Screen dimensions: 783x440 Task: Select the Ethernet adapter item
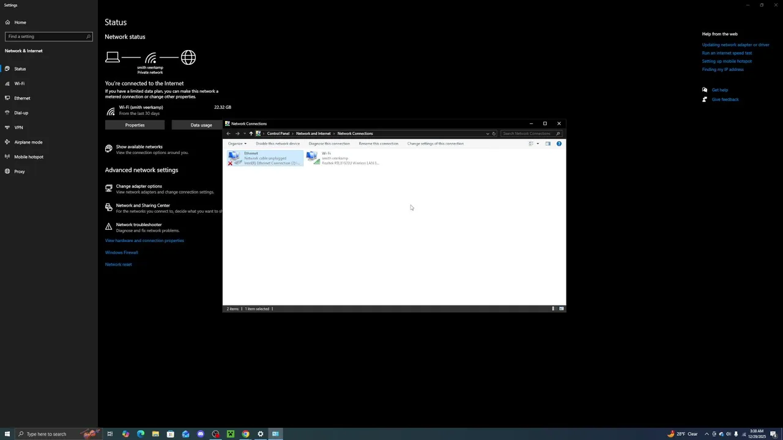(264, 158)
